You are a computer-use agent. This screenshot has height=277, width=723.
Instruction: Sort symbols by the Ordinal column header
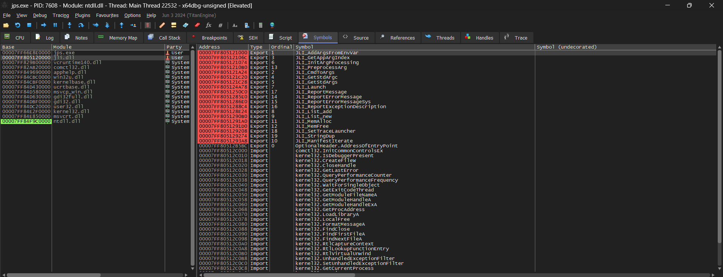point(282,47)
